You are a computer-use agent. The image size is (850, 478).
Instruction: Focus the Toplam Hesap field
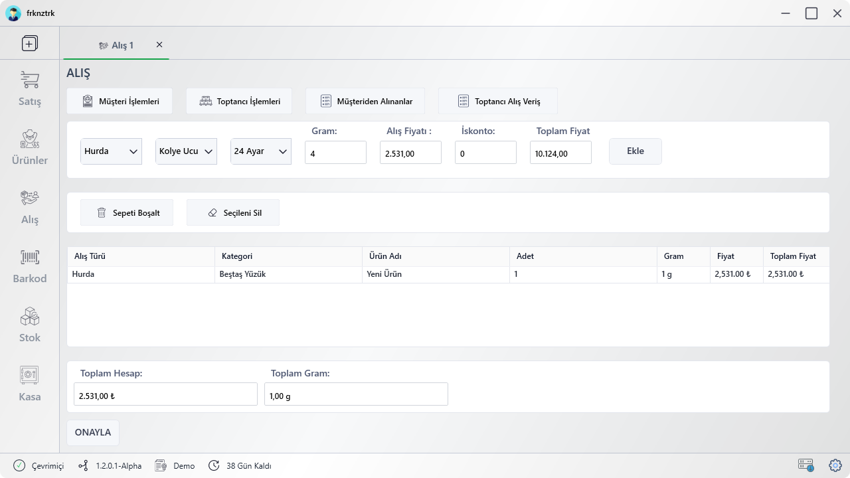point(165,394)
